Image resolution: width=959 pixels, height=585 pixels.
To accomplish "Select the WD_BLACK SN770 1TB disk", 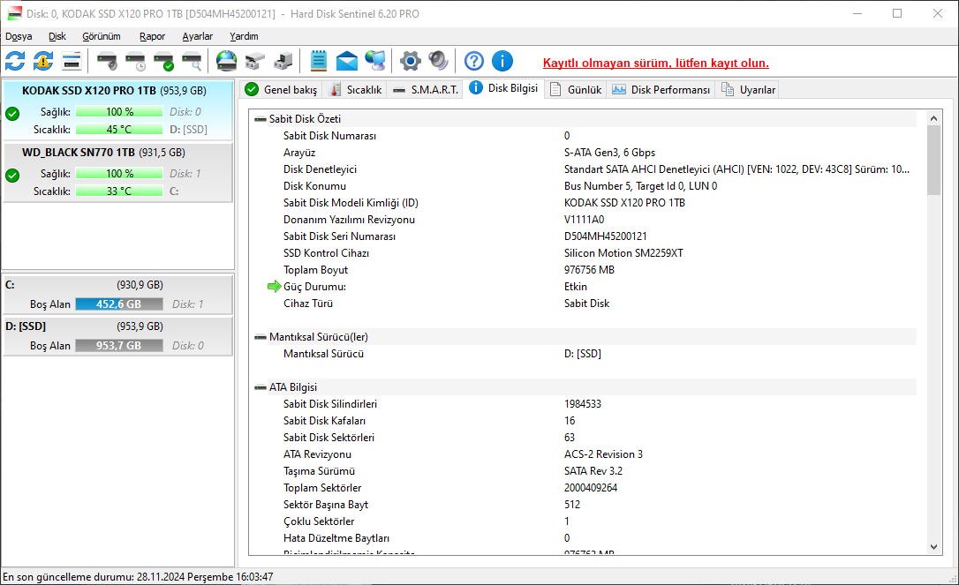I will click(117, 172).
